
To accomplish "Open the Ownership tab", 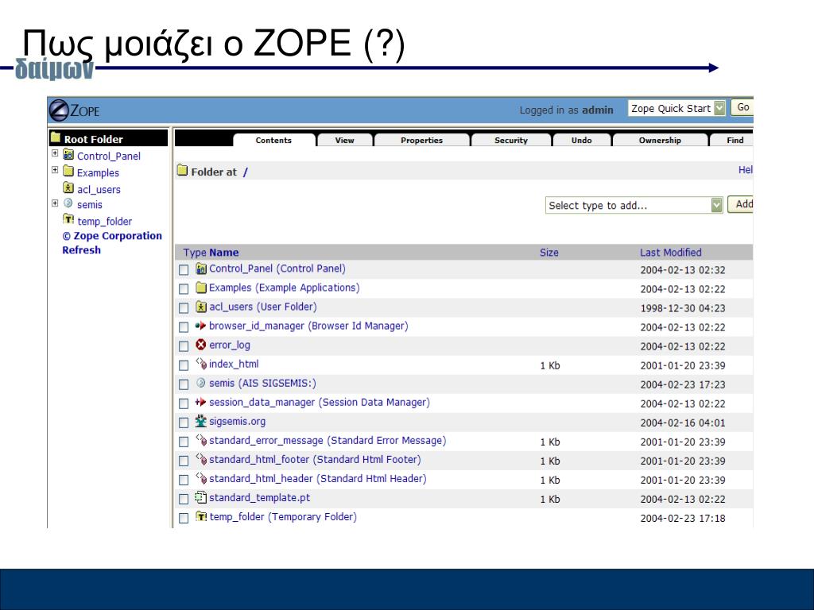I will click(x=660, y=140).
